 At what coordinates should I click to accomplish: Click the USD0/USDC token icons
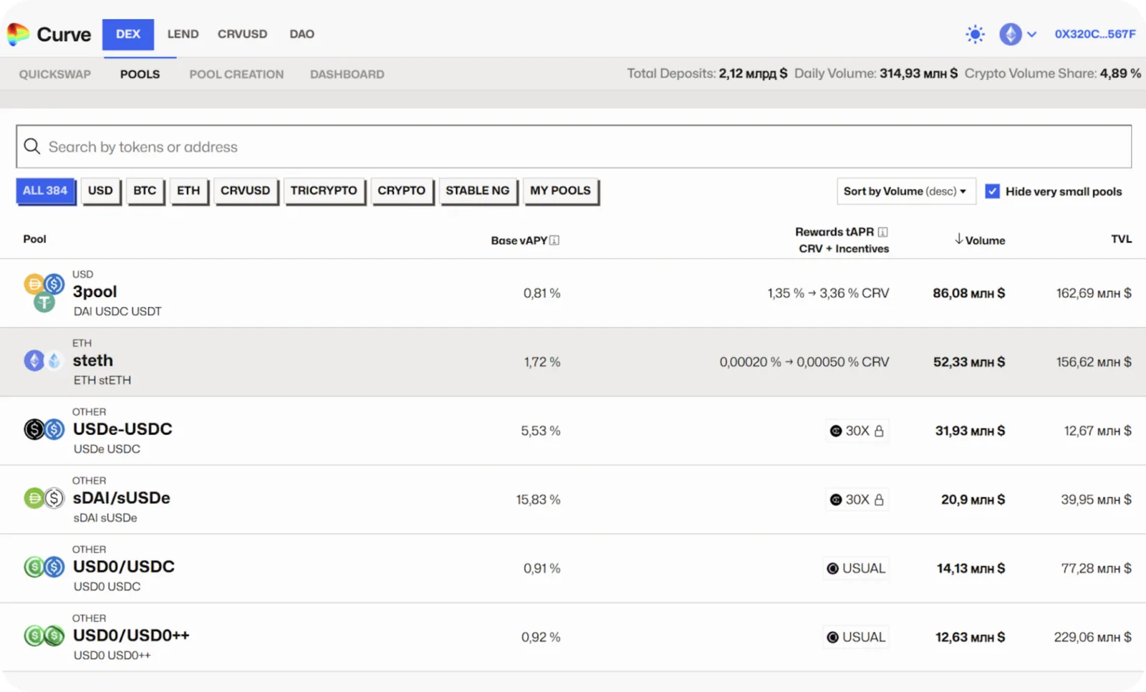pyautogui.click(x=44, y=567)
